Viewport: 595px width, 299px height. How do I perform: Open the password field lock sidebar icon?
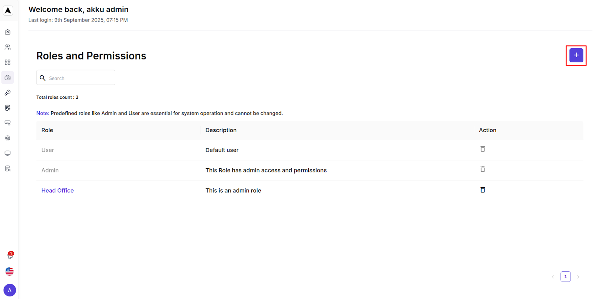pos(7,123)
